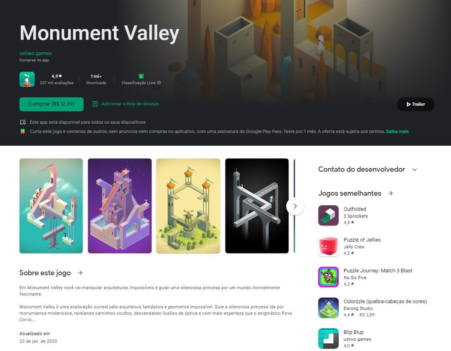
Task: Click the Comprar (R$ 12,99) button
Action: click(x=51, y=104)
